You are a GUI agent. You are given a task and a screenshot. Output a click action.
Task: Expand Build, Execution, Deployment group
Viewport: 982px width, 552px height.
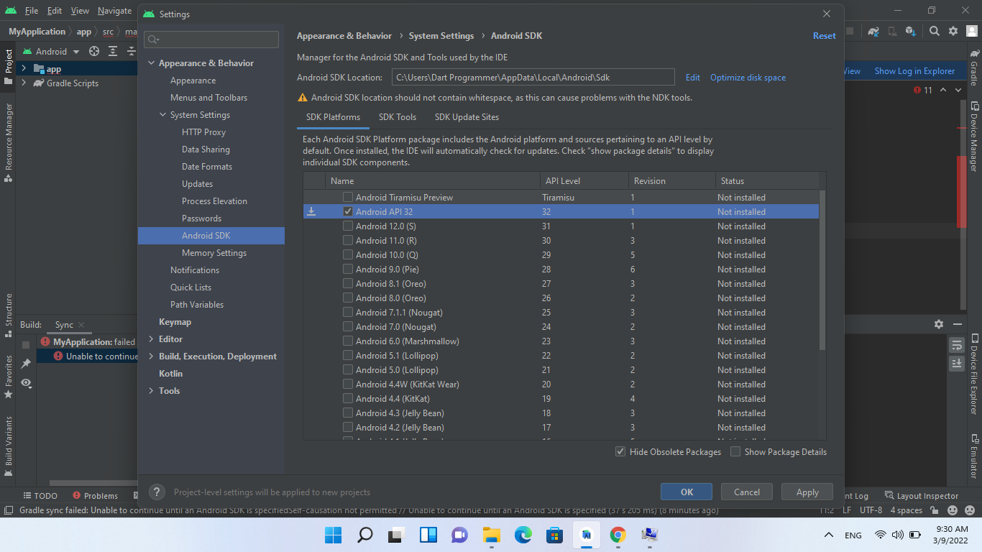[152, 356]
